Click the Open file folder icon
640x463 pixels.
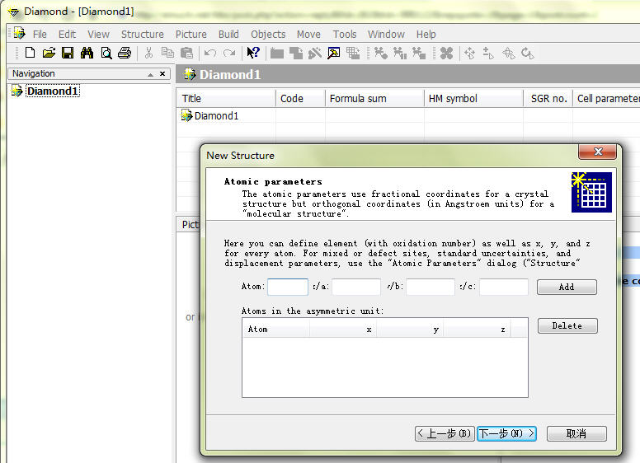(x=49, y=53)
